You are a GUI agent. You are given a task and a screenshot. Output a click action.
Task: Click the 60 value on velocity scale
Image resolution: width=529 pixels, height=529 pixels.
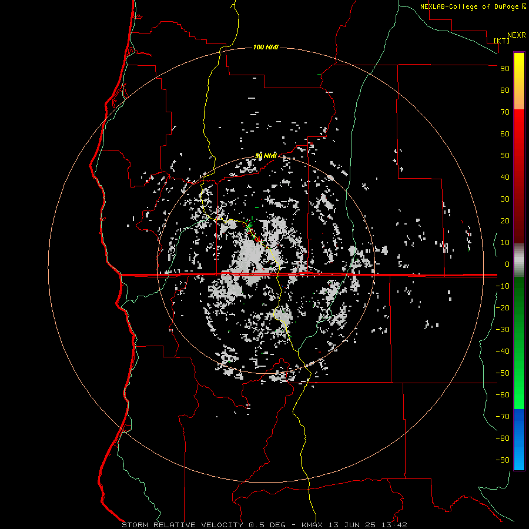pyautogui.click(x=505, y=134)
